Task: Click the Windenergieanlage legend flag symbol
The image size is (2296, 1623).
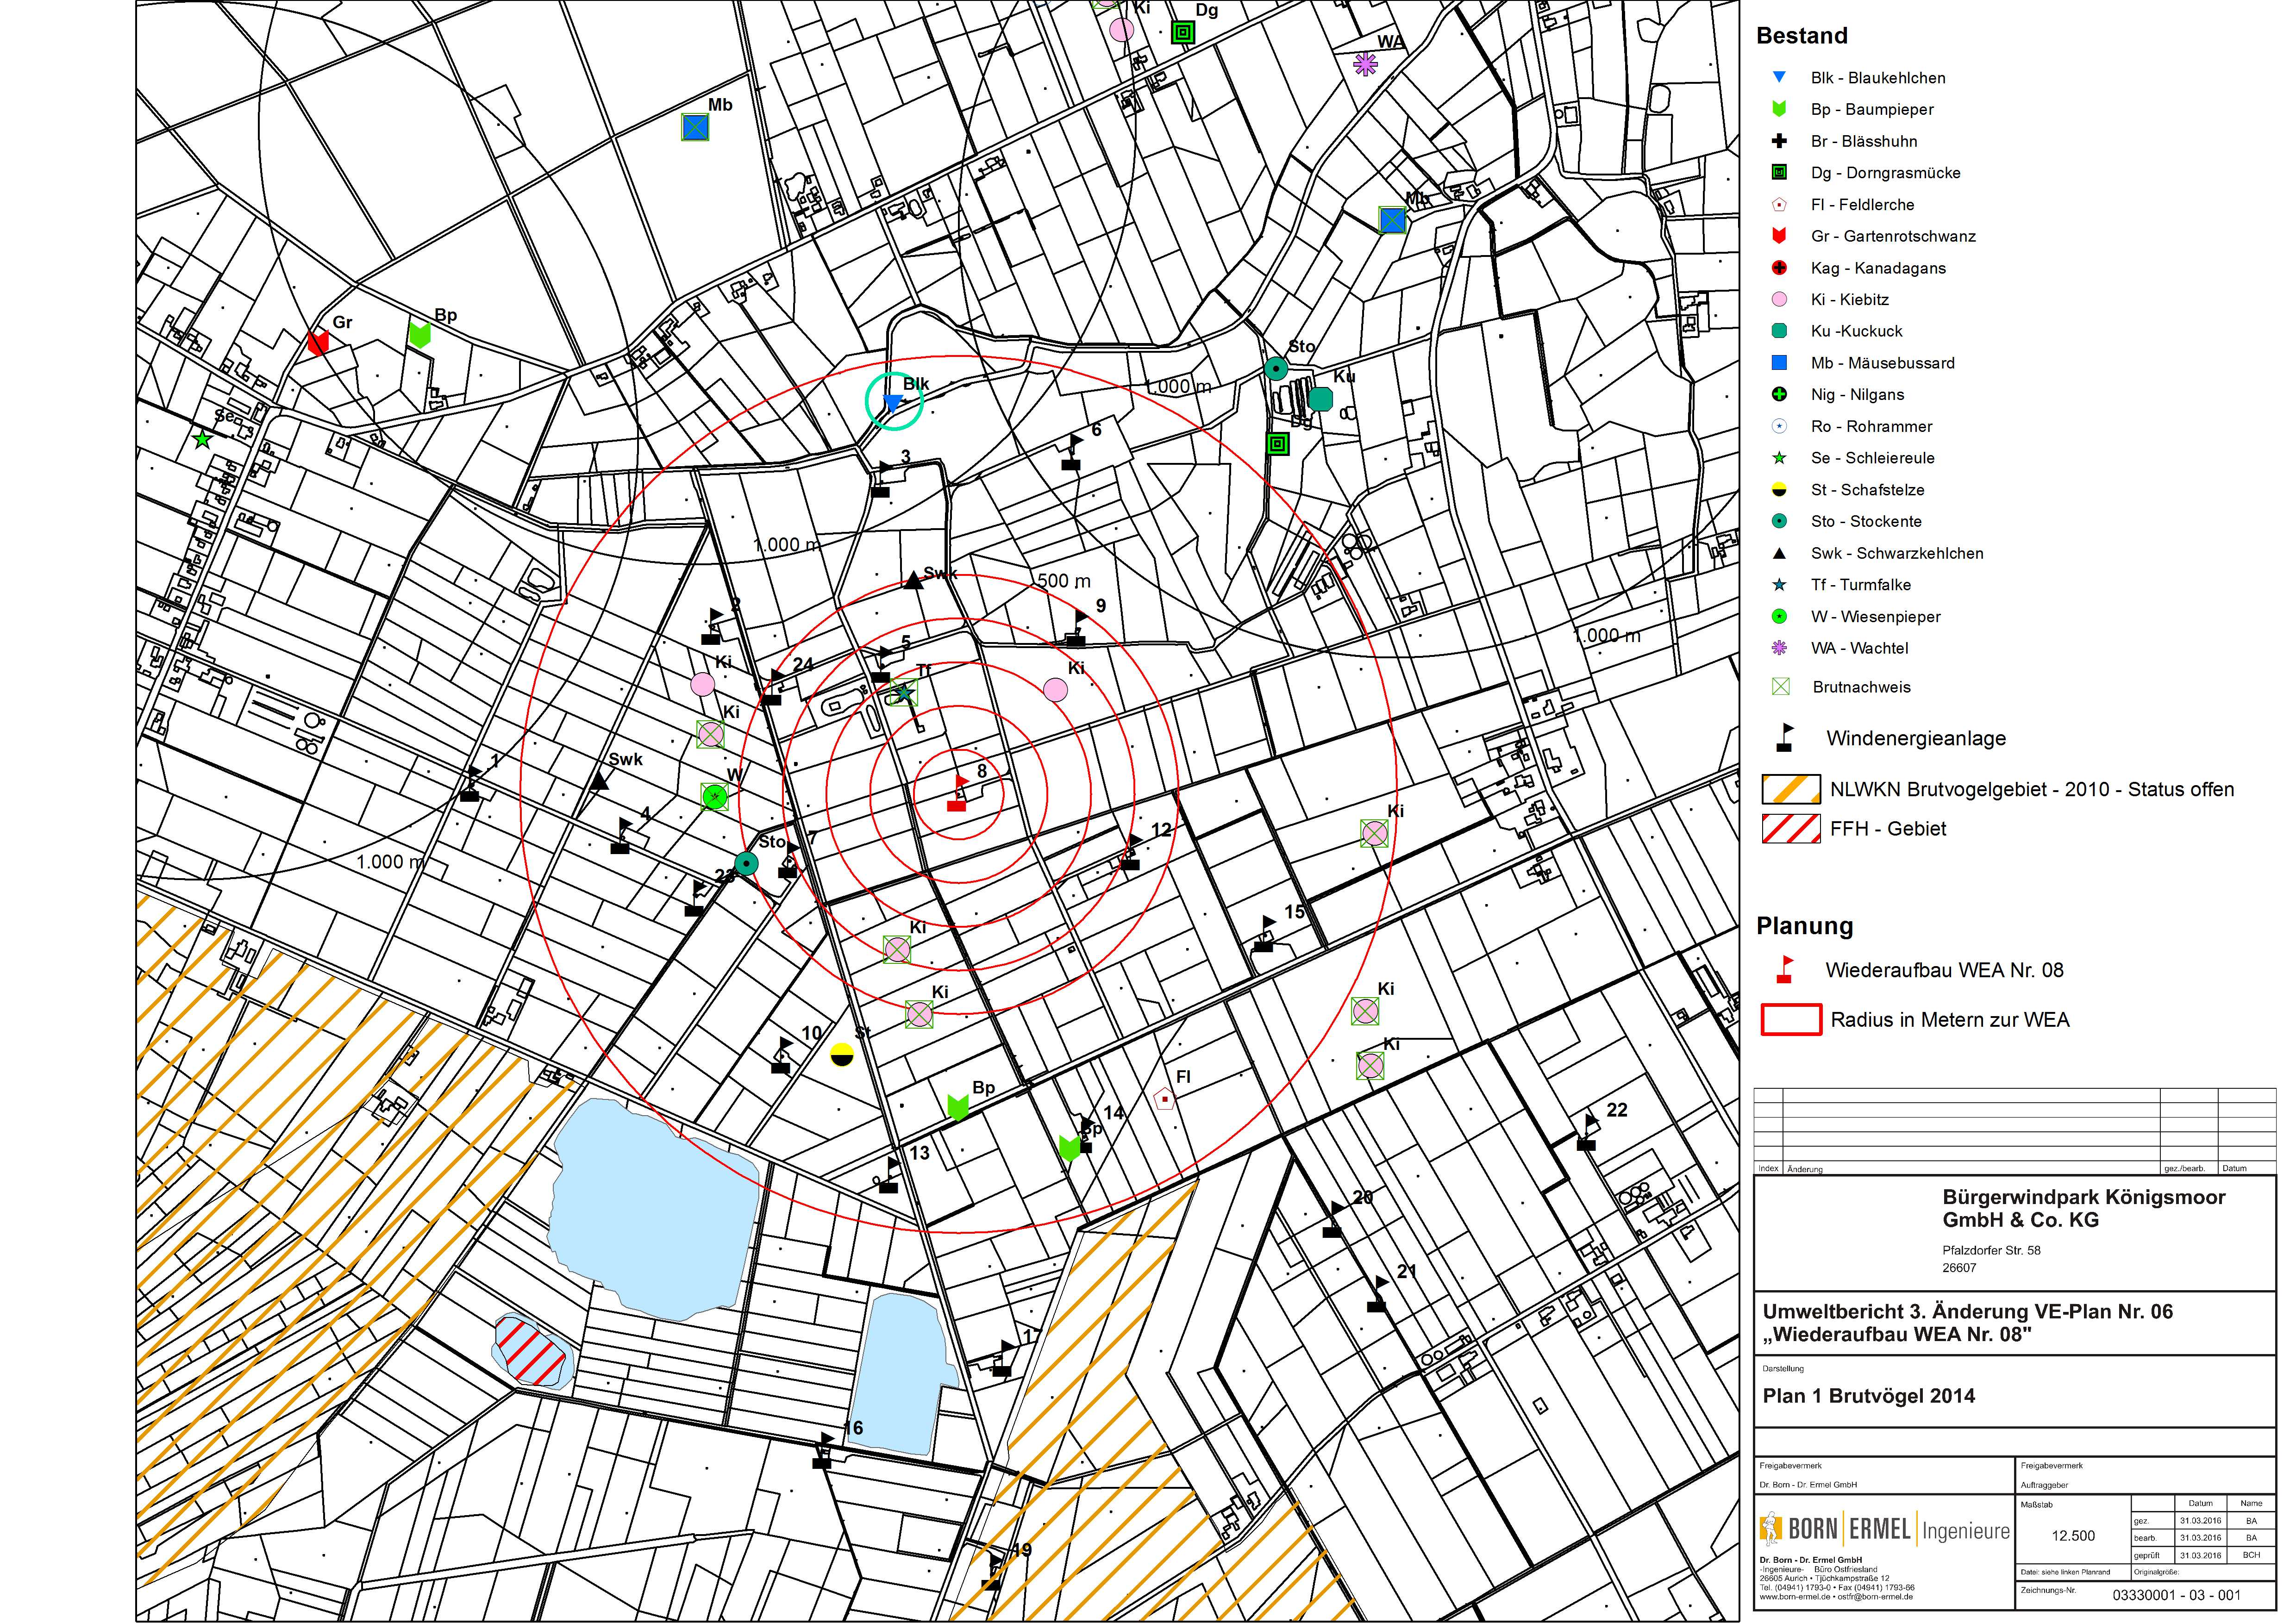Action: point(1784,739)
